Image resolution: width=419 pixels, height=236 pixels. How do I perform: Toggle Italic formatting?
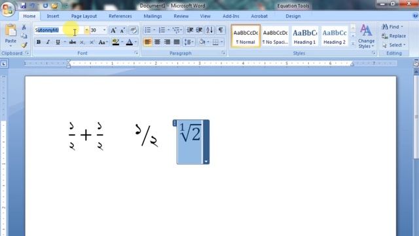[x=48, y=42]
